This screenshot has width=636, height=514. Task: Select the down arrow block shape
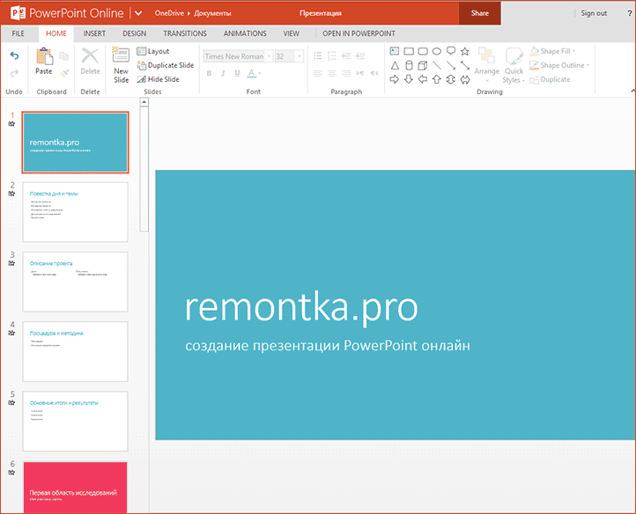[x=409, y=79]
